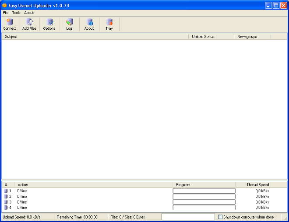Click the # column header

[8, 185]
